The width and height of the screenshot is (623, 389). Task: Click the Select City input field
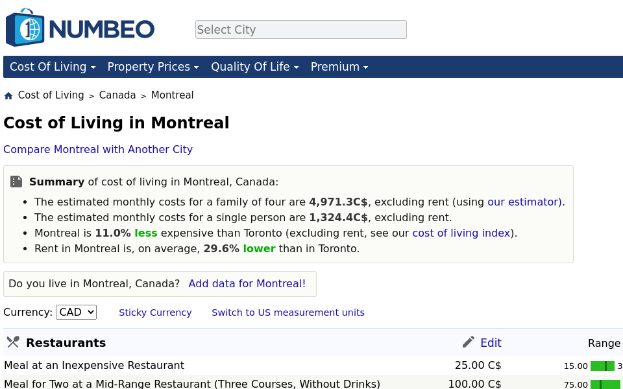click(300, 29)
